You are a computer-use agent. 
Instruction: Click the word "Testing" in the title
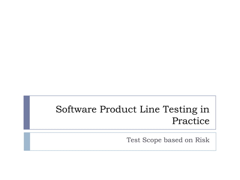click(180, 110)
